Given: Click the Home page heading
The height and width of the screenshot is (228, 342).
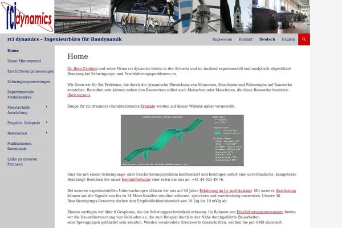Looking at the screenshot, I should click(78, 56).
